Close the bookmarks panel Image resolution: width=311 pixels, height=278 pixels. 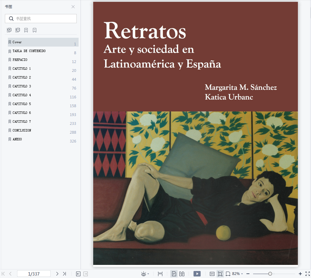(x=73, y=7)
